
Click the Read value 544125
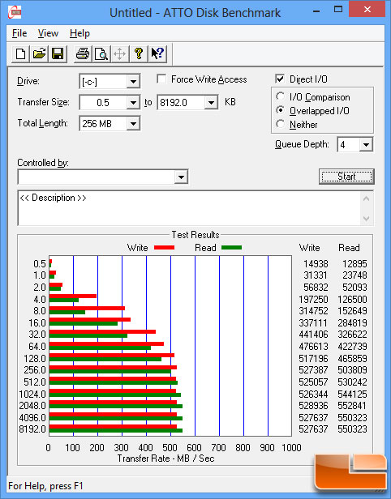pos(352,394)
